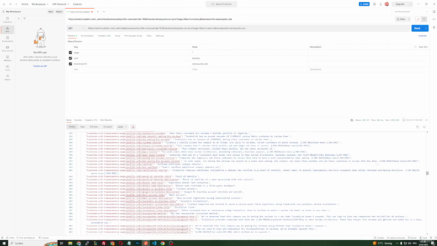Select Preview response view

[94, 127]
